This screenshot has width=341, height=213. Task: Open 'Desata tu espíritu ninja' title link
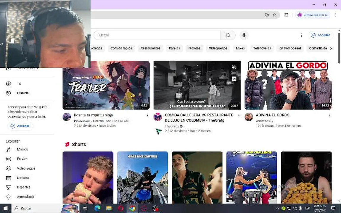pos(93,115)
